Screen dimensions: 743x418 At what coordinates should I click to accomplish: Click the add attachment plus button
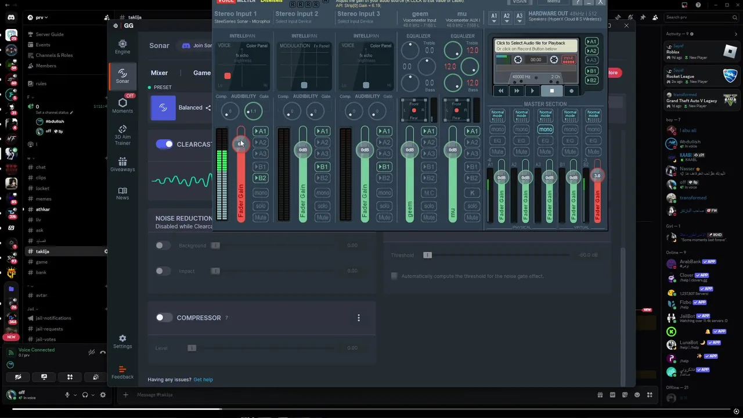pyautogui.click(x=125, y=395)
